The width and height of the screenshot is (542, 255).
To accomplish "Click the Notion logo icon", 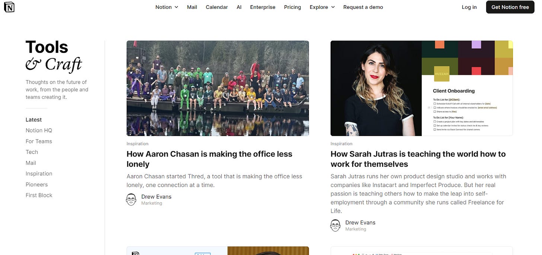I will click(x=9, y=7).
